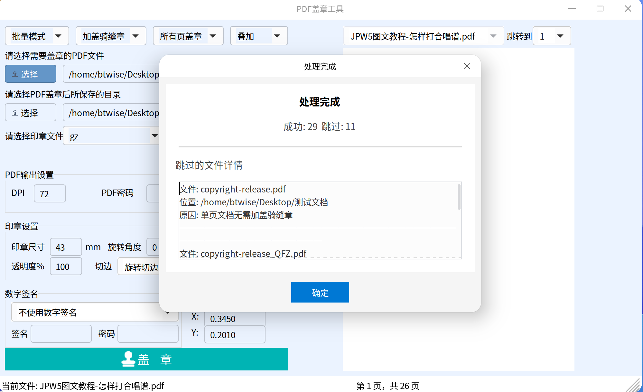Click the green 盖章 stamp button

(x=146, y=359)
